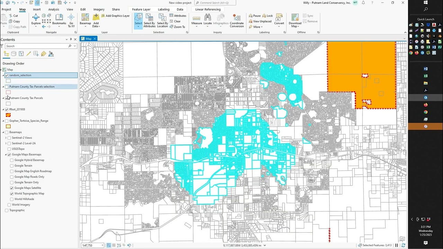
Task: Toggle the ffbot_201908 layer visibility
Action: (x=7, y=109)
